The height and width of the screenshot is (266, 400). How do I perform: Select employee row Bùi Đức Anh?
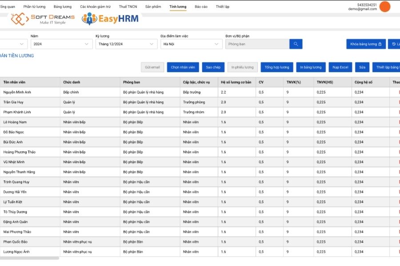coord(200,142)
